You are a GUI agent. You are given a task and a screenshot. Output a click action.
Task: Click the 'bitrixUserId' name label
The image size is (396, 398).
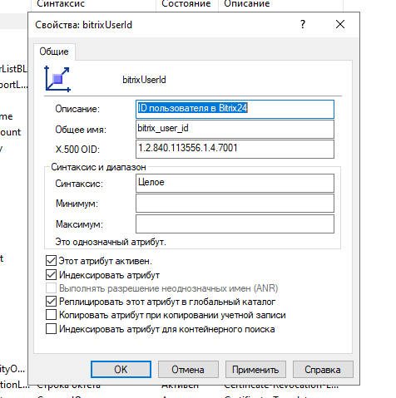click(x=144, y=80)
